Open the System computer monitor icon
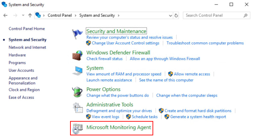The width and height of the screenshot is (253, 136). tap(77, 71)
